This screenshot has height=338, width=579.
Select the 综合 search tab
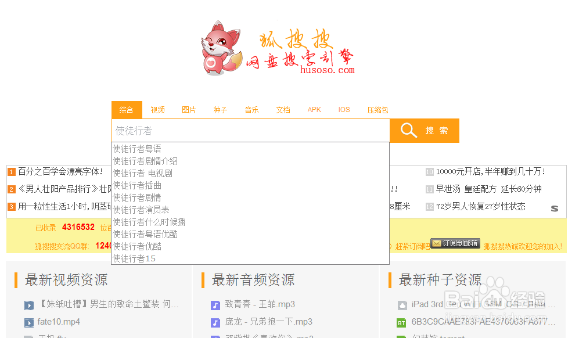click(x=127, y=110)
